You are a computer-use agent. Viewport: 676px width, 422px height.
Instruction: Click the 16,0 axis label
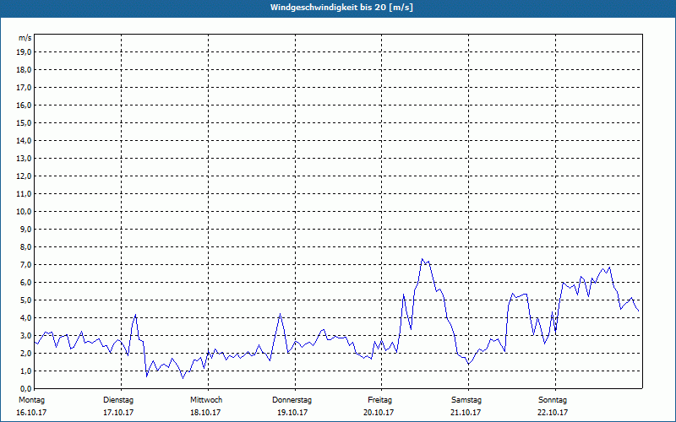tap(25, 105)
